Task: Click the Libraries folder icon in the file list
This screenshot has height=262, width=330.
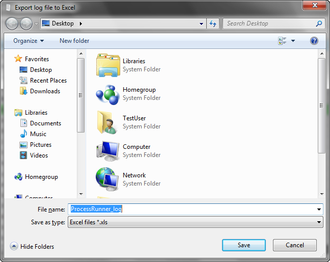Action: point(108,65)
